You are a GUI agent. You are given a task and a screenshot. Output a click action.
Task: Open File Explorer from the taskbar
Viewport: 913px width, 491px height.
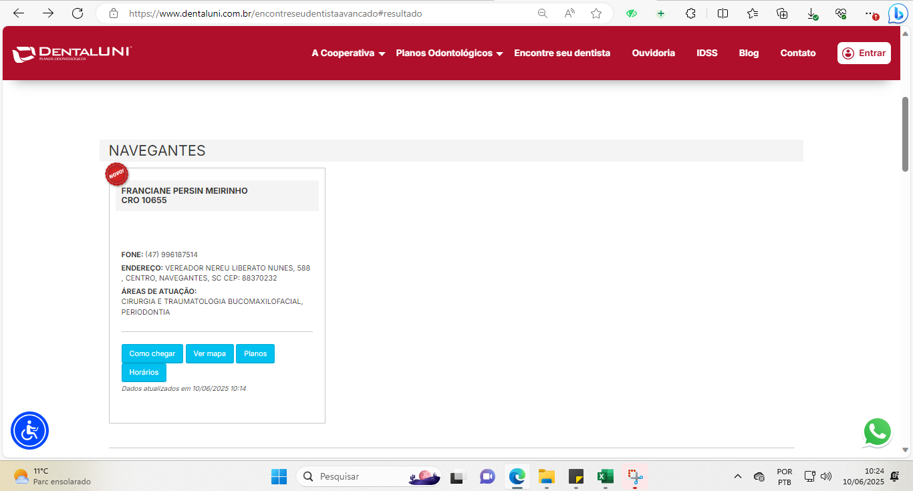tap(547, 477)
